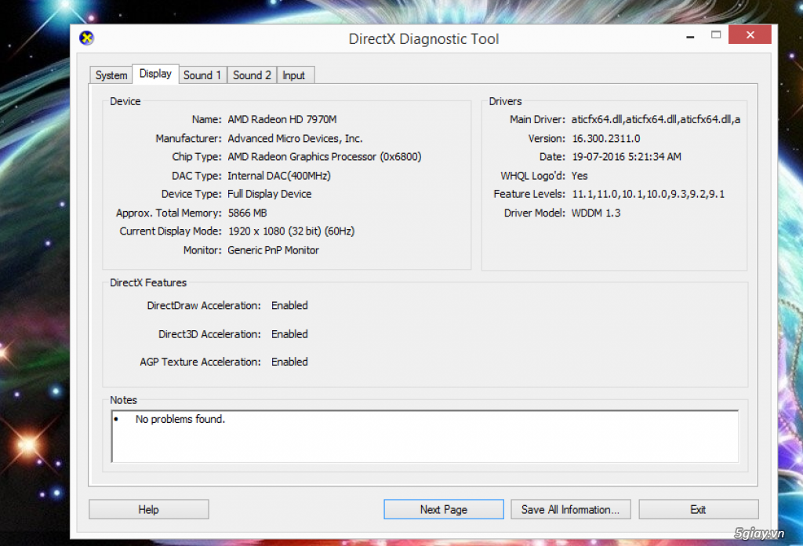Click Save All Information button
The width and height of the screenshot is (803, 546).
pyautogui.click(x=570, y=509)
